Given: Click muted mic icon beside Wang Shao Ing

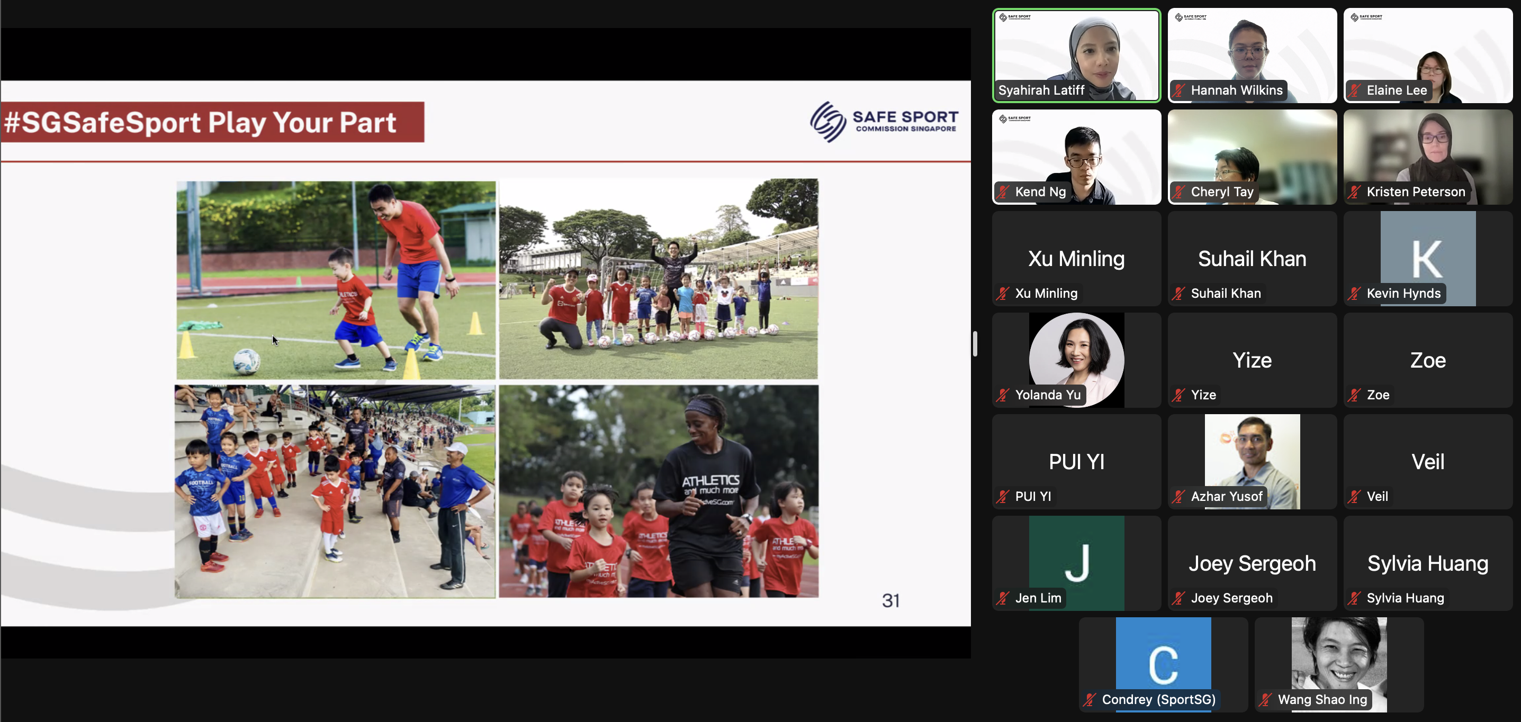Looking at the screenshot, I should click(x=1266, y=699).
